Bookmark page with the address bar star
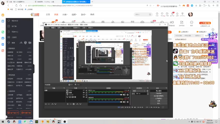This screenshot has width=220, height=124. tap(26, 6)
